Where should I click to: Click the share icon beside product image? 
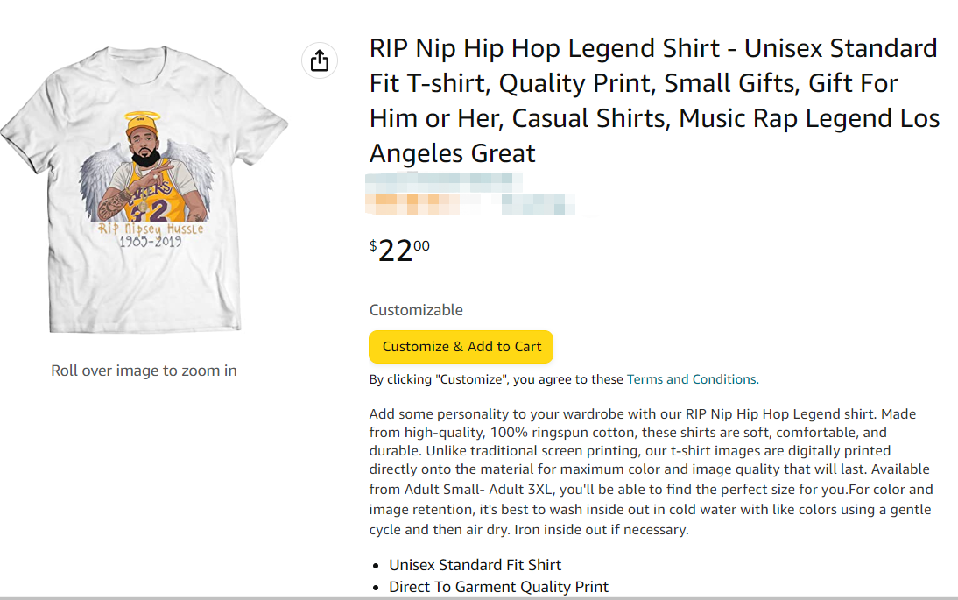coord(320,60)
